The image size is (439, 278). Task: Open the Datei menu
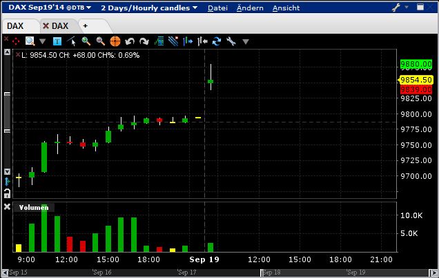(x=217, y=8)
